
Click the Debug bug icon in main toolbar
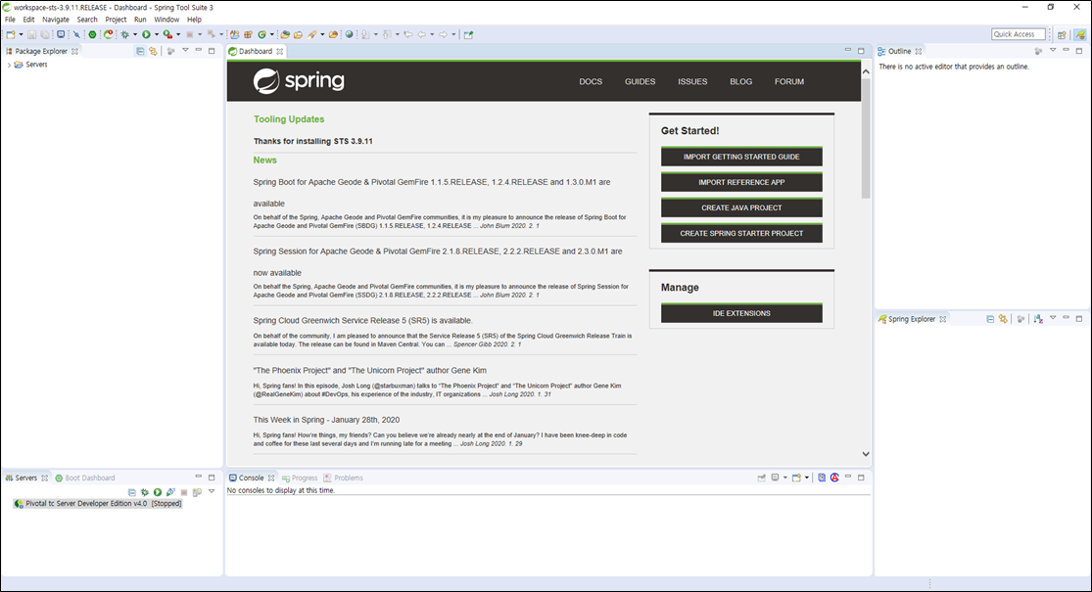(x=124, y=34)
